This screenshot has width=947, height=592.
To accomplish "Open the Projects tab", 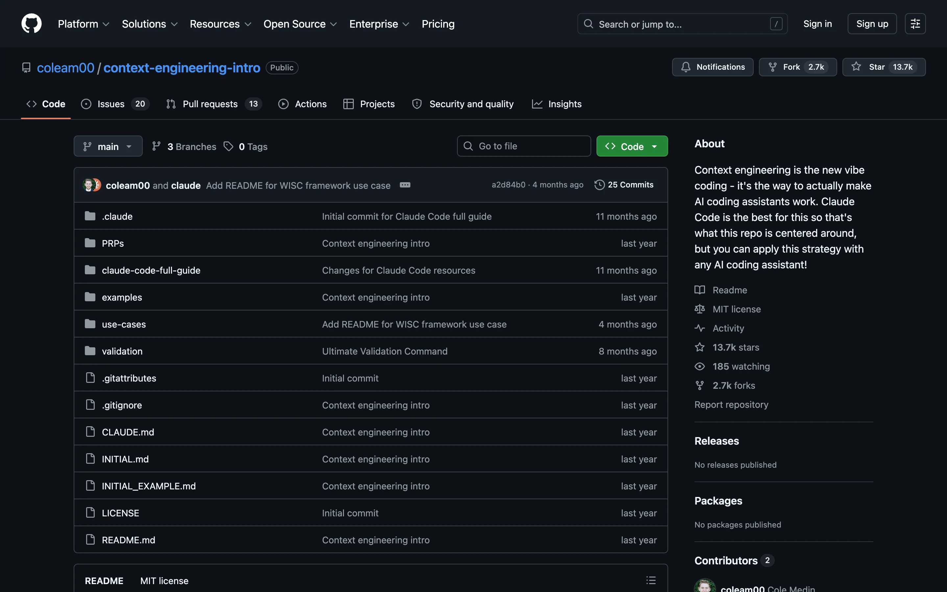I will (x=369, y=104).
